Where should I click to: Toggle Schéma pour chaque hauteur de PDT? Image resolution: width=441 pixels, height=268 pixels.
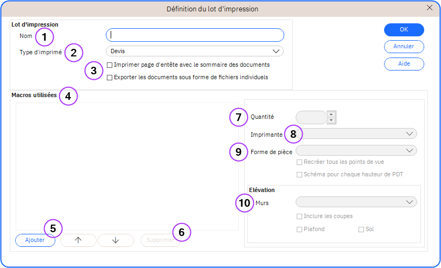[x=299, y=175]
